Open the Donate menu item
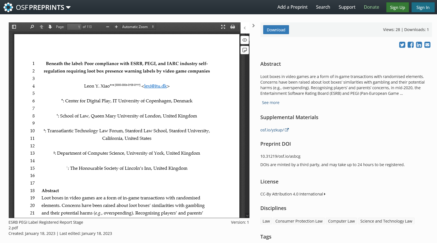Screen dimensions: 437x243 point(371,7)
